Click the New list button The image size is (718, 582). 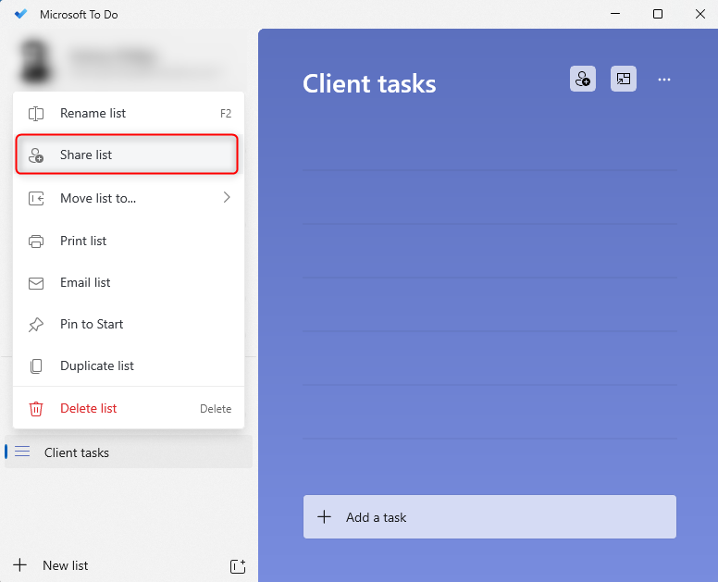click(65, 565)
